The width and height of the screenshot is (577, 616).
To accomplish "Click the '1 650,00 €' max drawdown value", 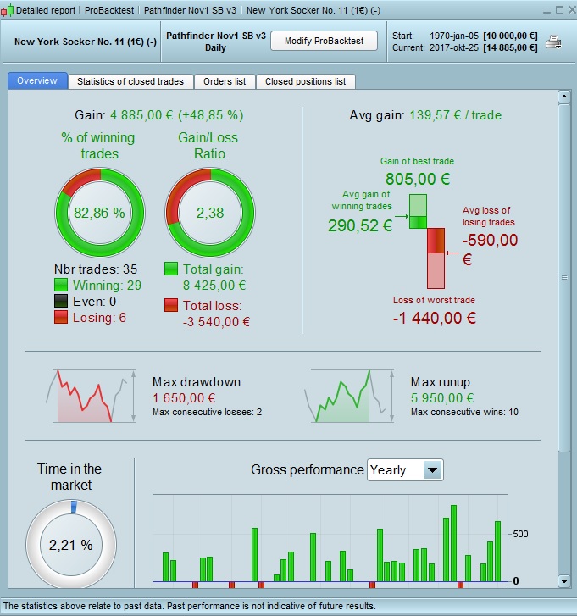I will [184, 398].
